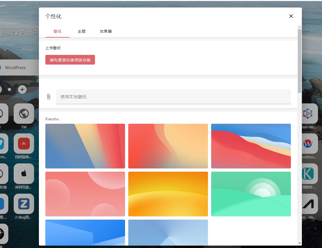Open the black Alx shortcut icon
Viewport: 322px width, 248px height.
(308, 204)
